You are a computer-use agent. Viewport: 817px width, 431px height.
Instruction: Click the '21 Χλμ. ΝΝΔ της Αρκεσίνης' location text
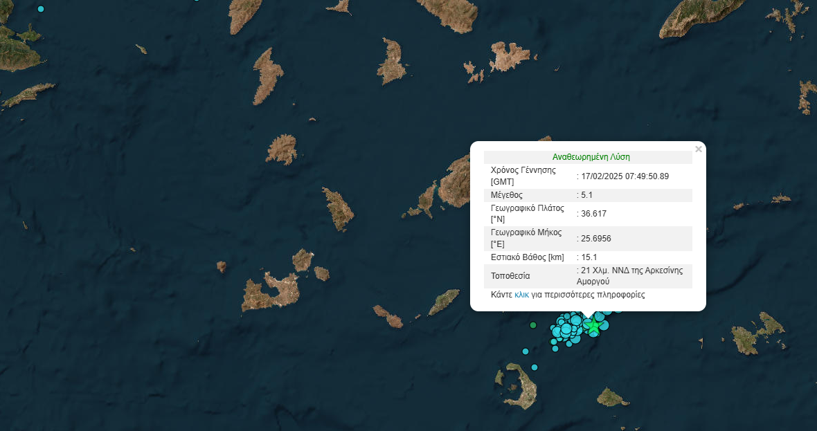(x=631, y=270)
